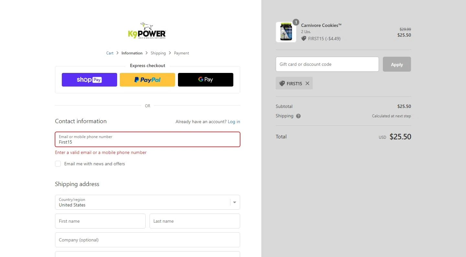Click the 'Calculated at next step' text
The image size is (466, 257).
point(392,116)
